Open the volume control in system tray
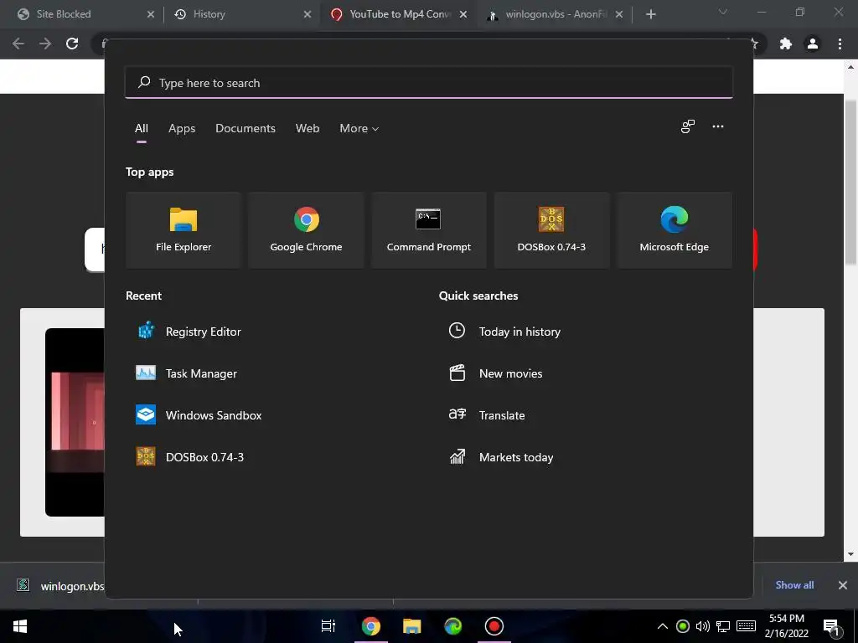Image resolution: width=858 pixels, height=643 pixels. [703, 626]
